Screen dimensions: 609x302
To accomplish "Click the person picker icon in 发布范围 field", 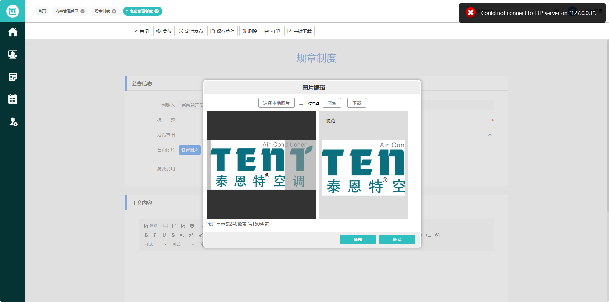I will tap(490, 135).
